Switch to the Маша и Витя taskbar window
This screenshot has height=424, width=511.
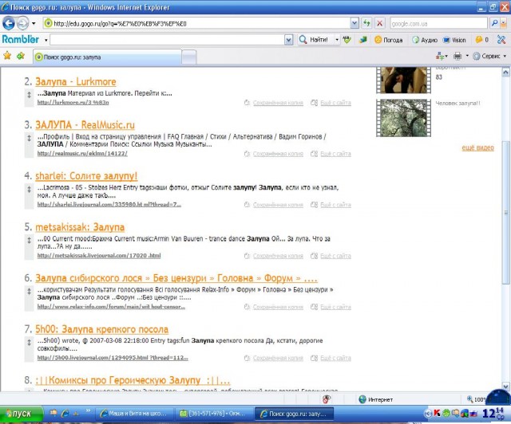(133, 414)
